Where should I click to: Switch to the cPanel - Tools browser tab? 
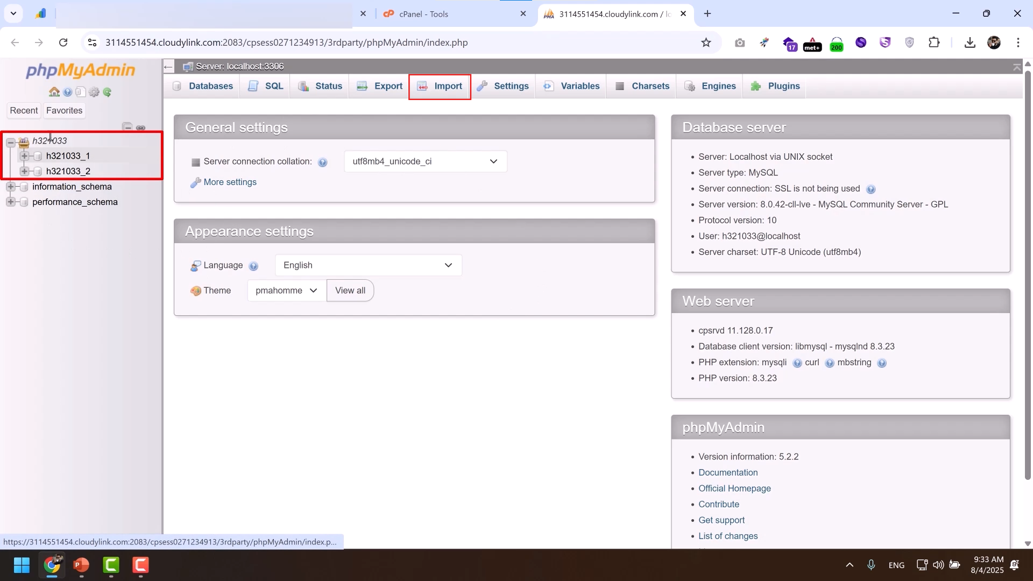point(455,14)
